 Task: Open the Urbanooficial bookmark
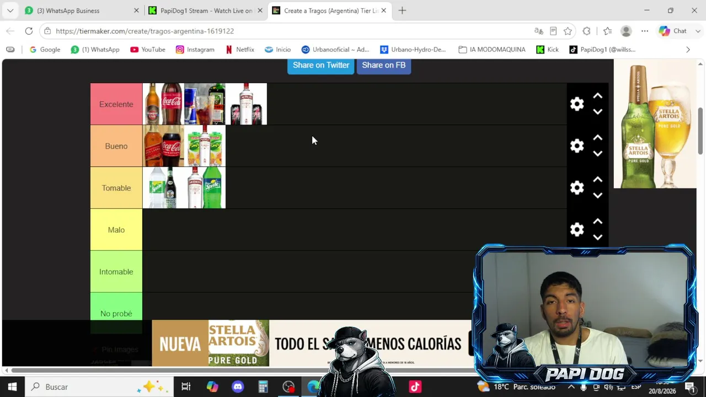click(x=335, y=50)
